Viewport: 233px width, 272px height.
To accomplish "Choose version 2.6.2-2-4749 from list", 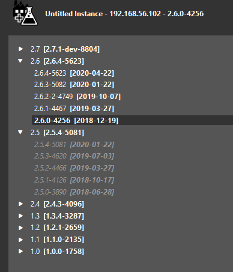I will click(77, 97).
